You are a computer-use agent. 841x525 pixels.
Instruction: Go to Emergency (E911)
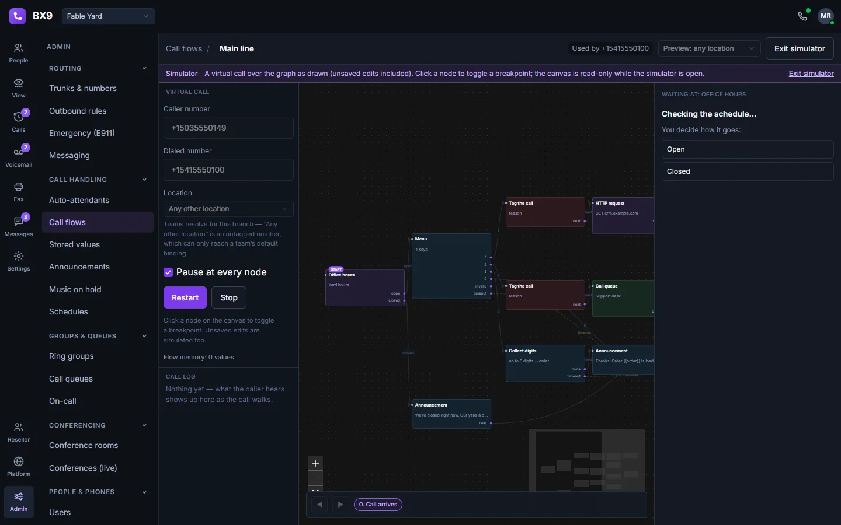[98, 133]
